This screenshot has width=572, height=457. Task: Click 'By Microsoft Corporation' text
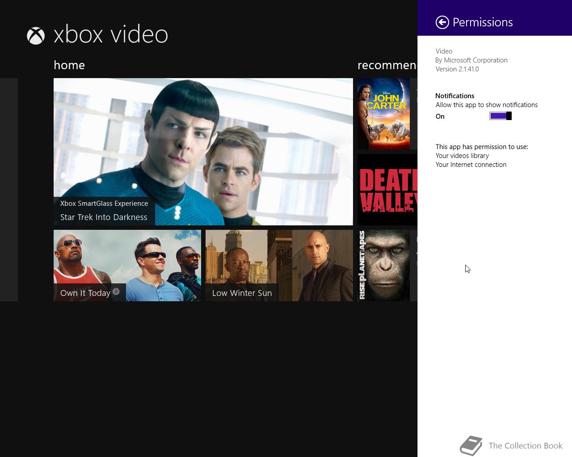[x=471, y=60]
